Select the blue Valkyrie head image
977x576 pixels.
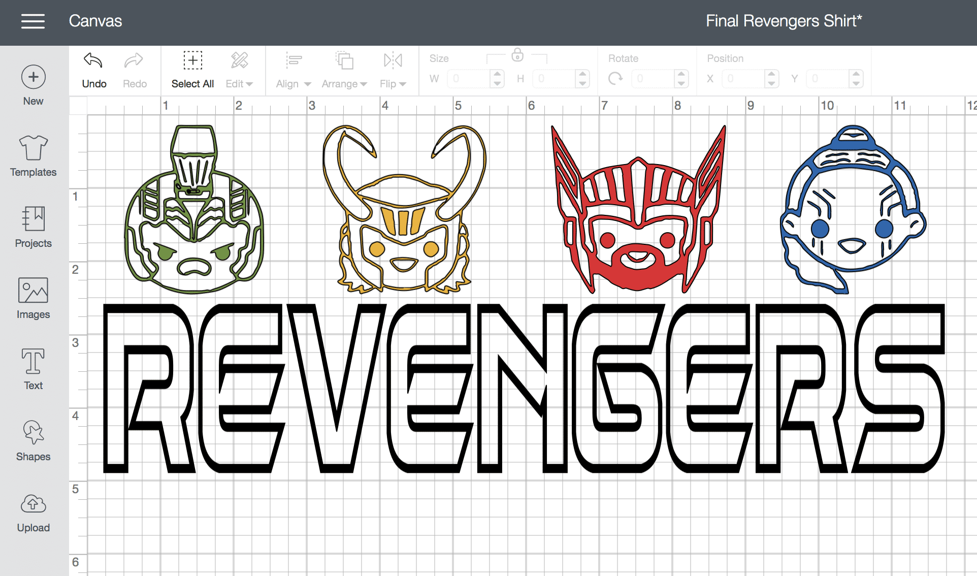coord(853,209)
